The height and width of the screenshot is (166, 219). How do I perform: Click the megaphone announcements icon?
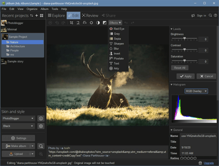(x=193, y=15)
